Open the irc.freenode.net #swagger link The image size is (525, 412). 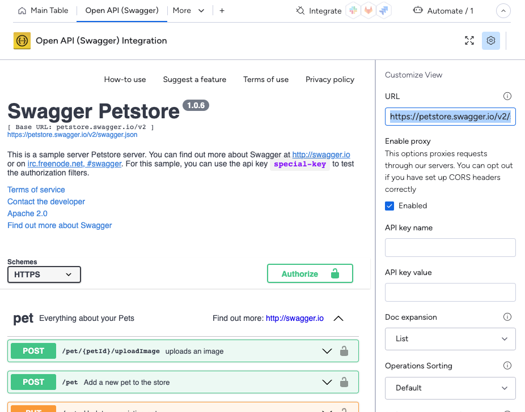click(x=74, y=164)
